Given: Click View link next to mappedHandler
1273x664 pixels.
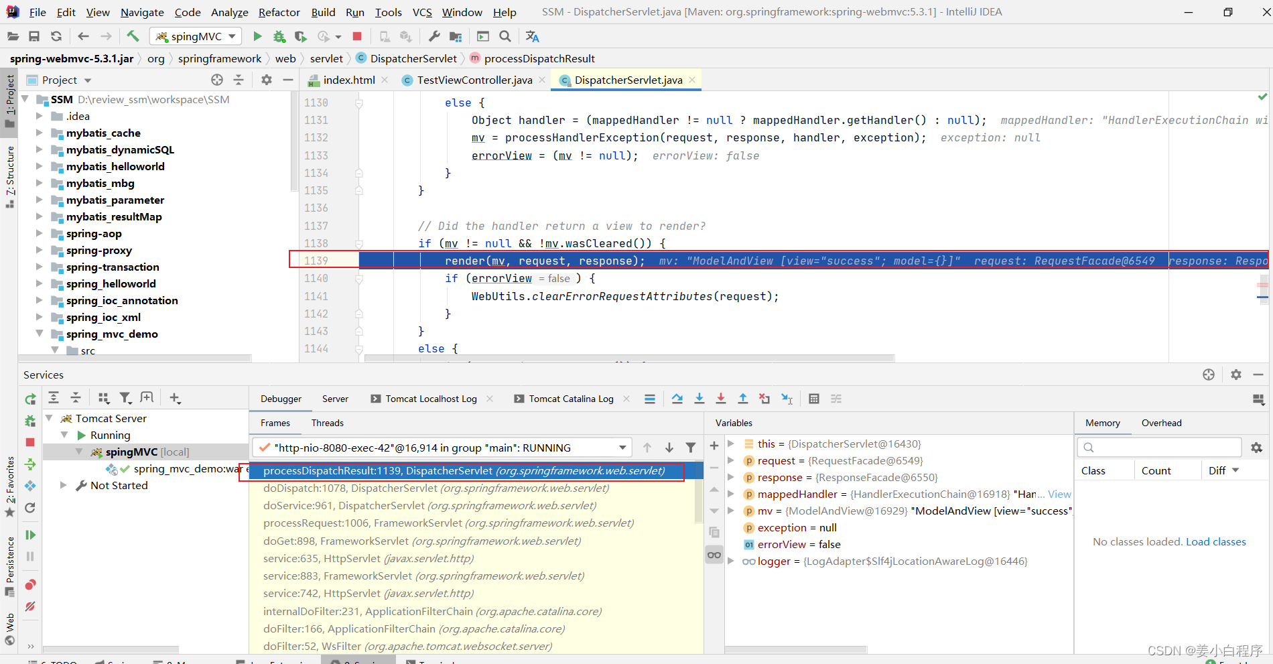Looking at the screenshot, I should point(1059,494).
